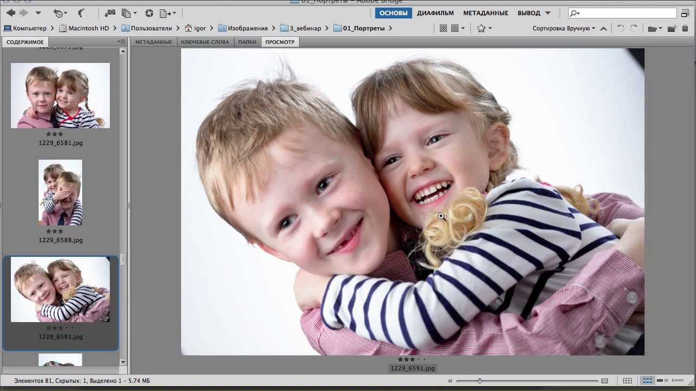
Task: Click 01_Портреты folder in the path bar
Action: (x=359, y=28)
